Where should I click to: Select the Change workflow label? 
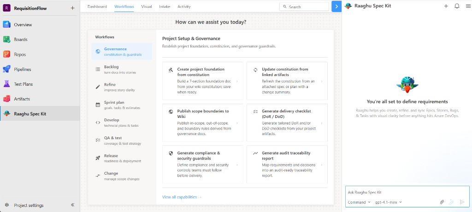pos(111,173)
